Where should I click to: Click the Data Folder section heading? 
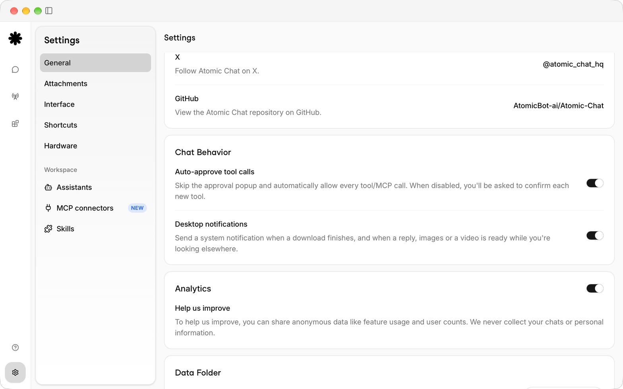(198, 373)
